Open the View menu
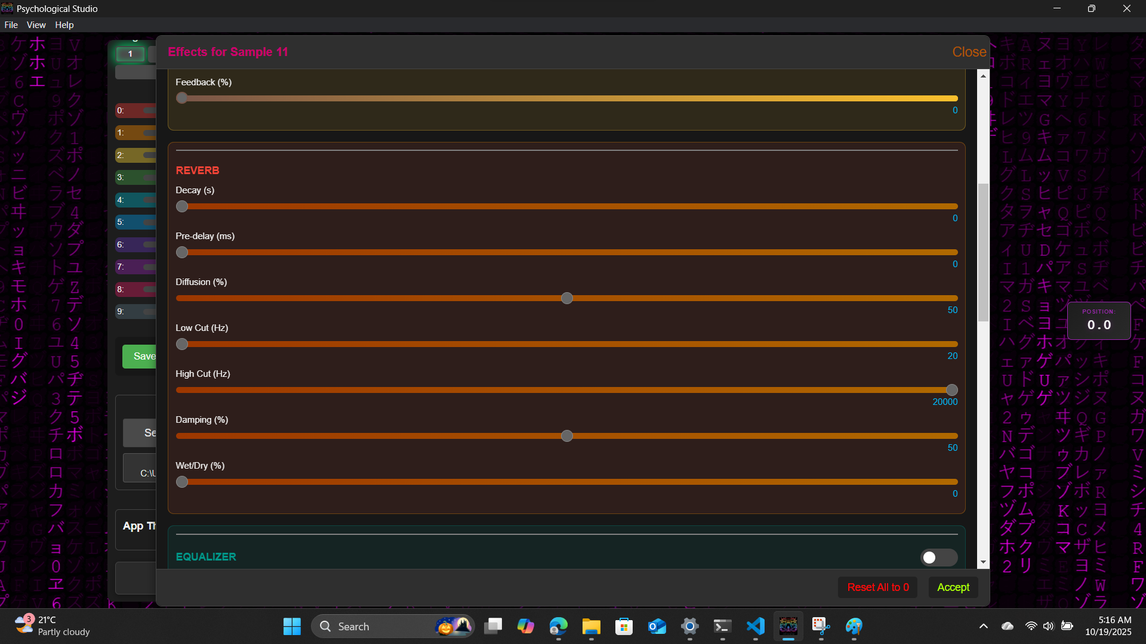This screenshot has height=644, width=1146. click(x=36, y=25)
